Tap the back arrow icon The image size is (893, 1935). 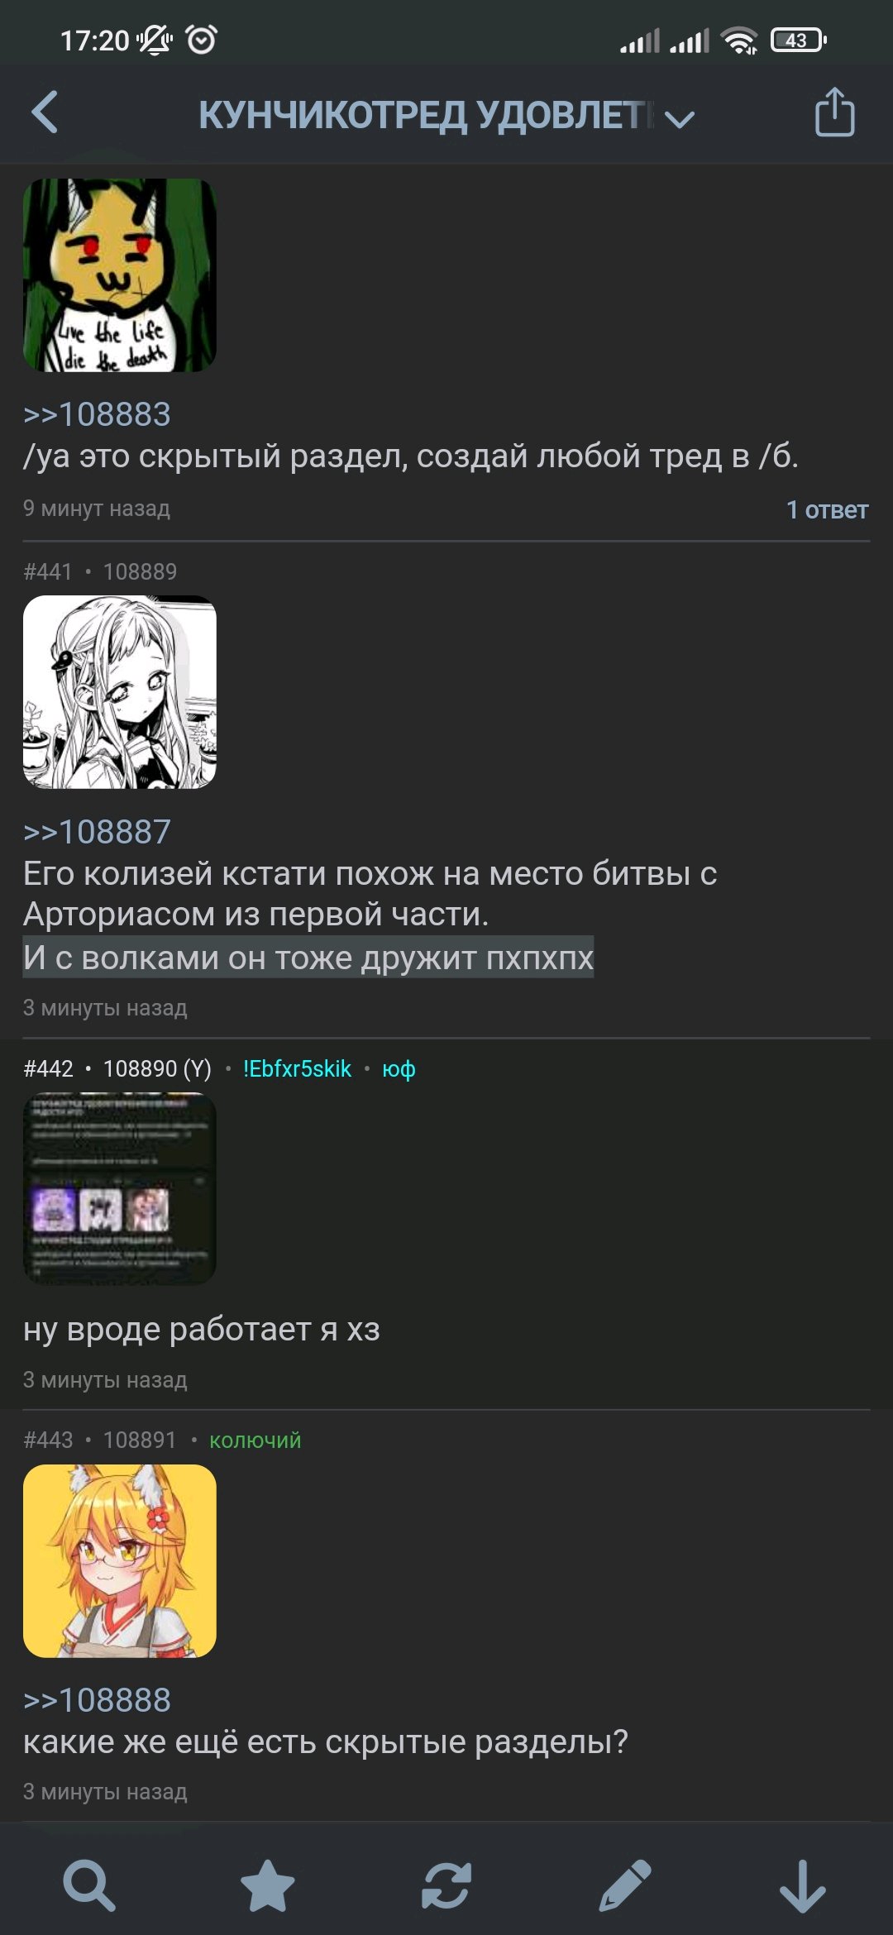point(45,112)
